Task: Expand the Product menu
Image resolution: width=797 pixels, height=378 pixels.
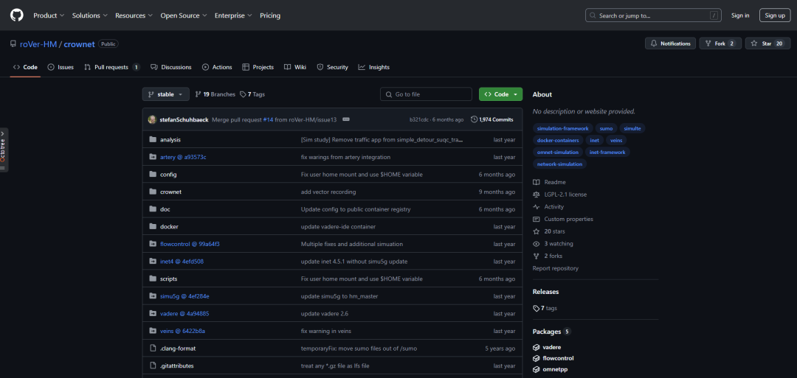Action: (x=49, y=15)
